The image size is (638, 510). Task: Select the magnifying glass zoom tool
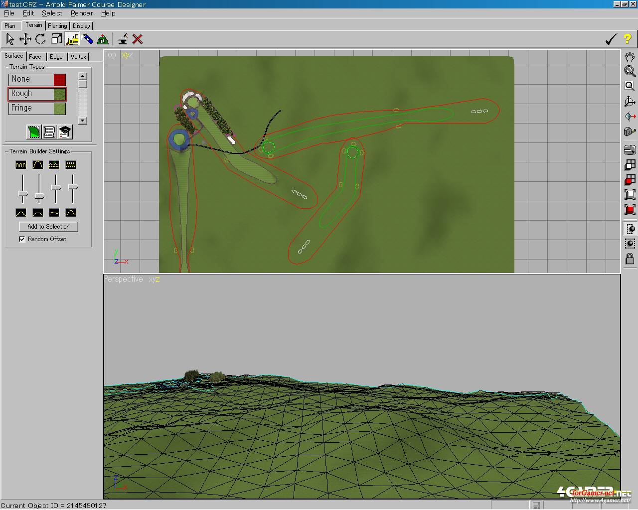point(630,71)
